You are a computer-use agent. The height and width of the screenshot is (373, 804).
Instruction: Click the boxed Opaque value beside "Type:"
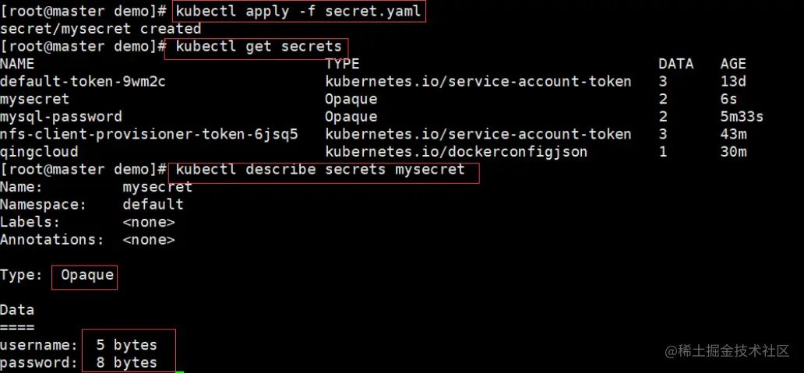pos(87,275)
